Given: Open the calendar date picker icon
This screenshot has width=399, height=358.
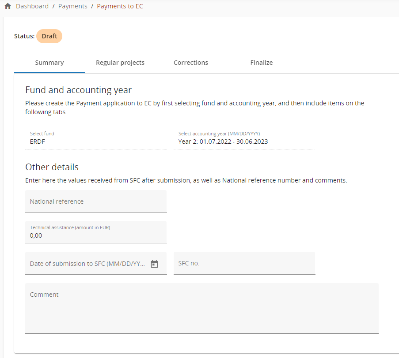Looking at the screenshot, I should (154, 264).
